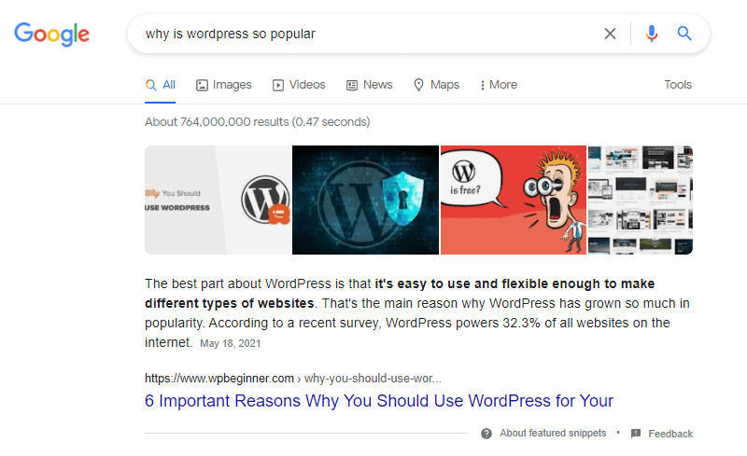Open the '6 Important Reasons Why You Should Use WordPress' link
747x456 pixels.
[379, 401]
